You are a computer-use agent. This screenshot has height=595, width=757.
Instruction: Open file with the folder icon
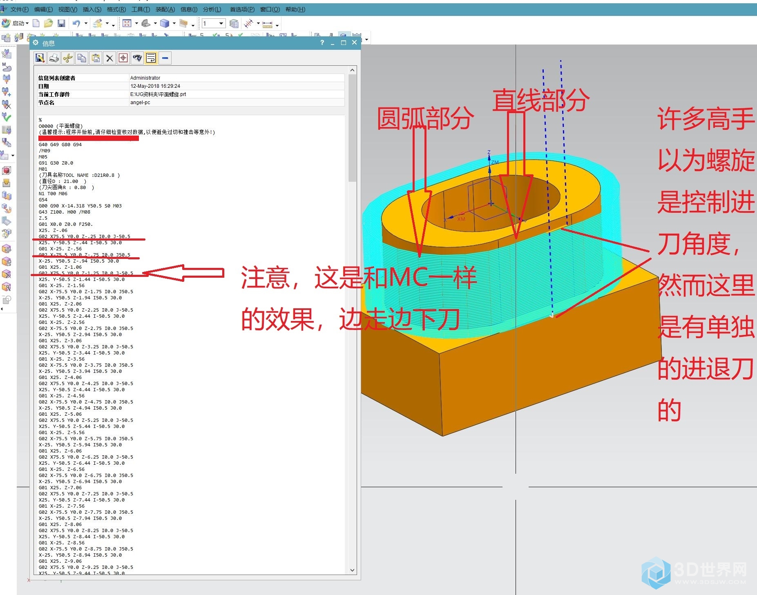[49, 23]
